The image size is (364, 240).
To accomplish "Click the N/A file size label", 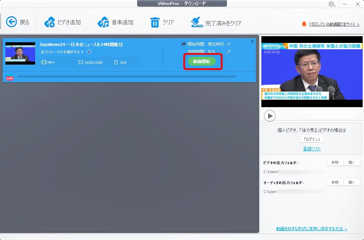I will (x=121, y=62).
